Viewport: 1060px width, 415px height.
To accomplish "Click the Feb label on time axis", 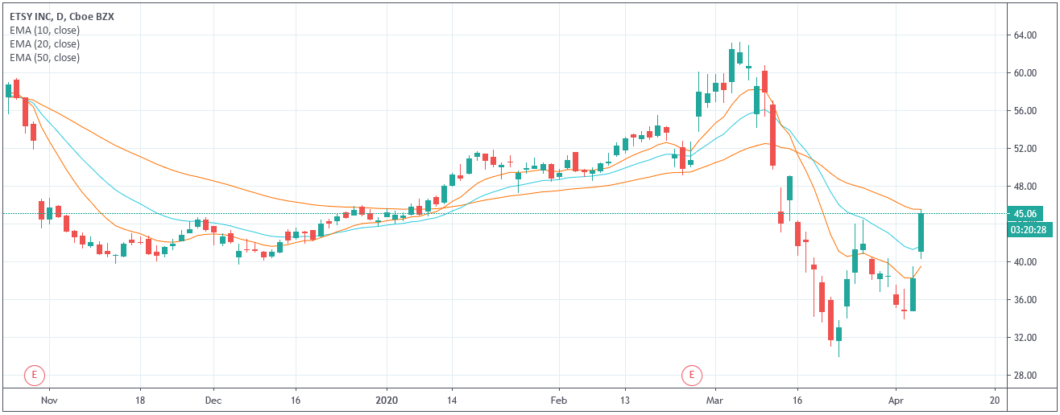I will (559, 400).
